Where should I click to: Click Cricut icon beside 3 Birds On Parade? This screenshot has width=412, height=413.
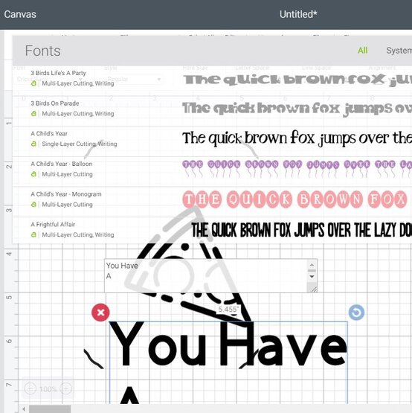tap(33, 114)
